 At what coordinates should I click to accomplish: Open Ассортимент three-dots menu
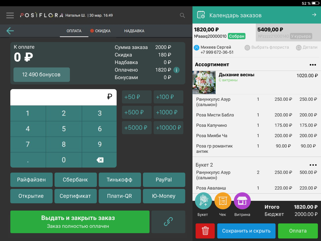coord(313,65)
